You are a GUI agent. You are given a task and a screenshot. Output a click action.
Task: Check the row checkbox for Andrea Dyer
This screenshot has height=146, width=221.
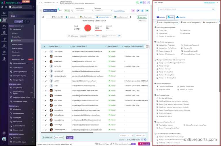pos(43,125)
